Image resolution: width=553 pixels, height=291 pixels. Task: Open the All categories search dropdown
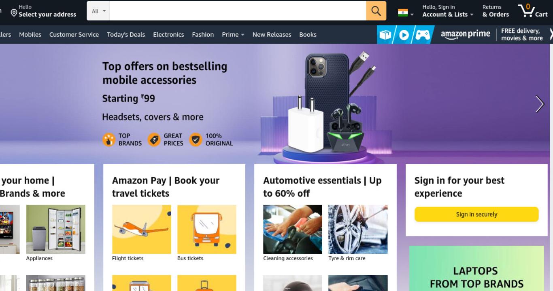(x=98, y=11)
